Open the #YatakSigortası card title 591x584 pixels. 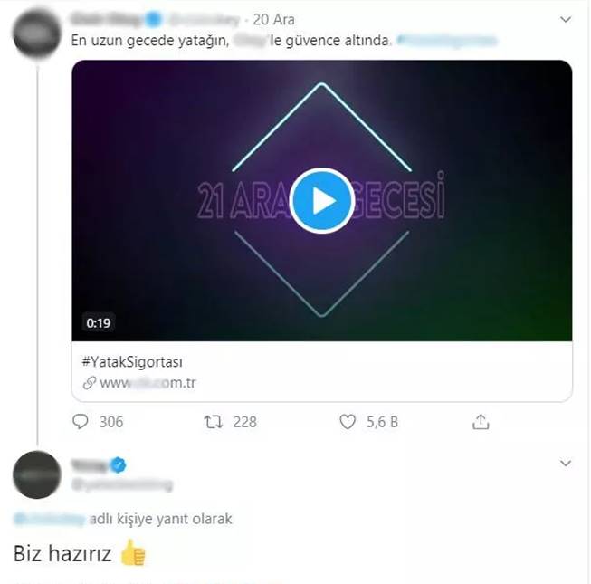[x=132, y=362]
